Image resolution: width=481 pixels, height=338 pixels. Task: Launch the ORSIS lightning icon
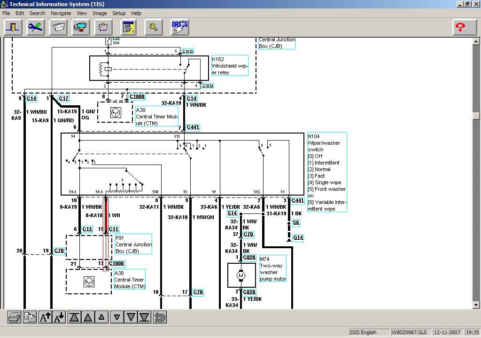(179, 27)
